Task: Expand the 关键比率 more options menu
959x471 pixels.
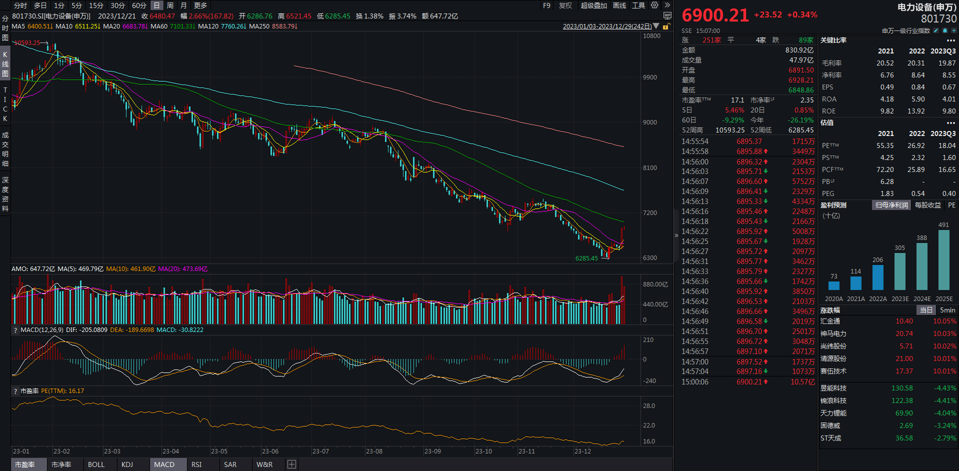Action: (950, 40)
